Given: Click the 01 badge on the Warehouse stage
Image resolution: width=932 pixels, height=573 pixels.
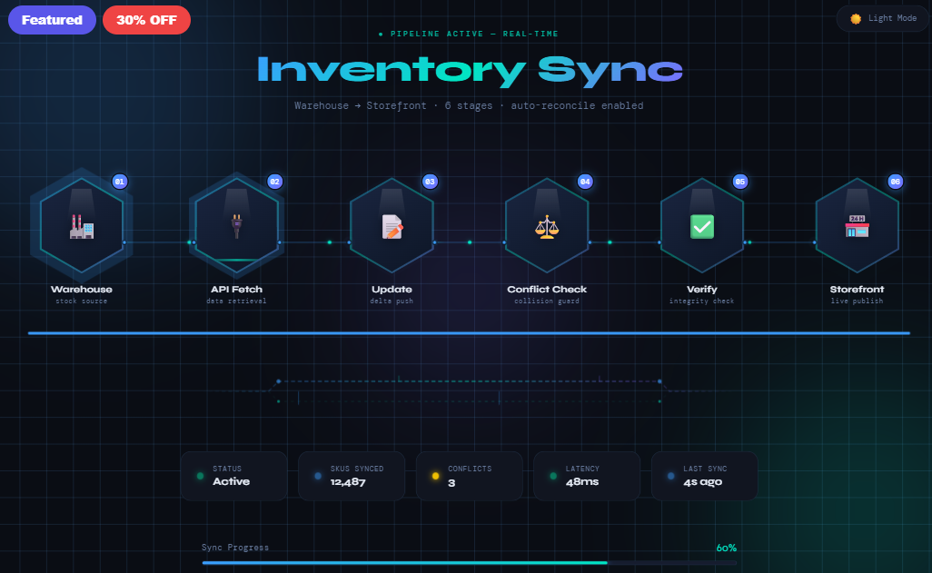Looking at the screenshot, I should pyautogui.click(x=119, y=182).
